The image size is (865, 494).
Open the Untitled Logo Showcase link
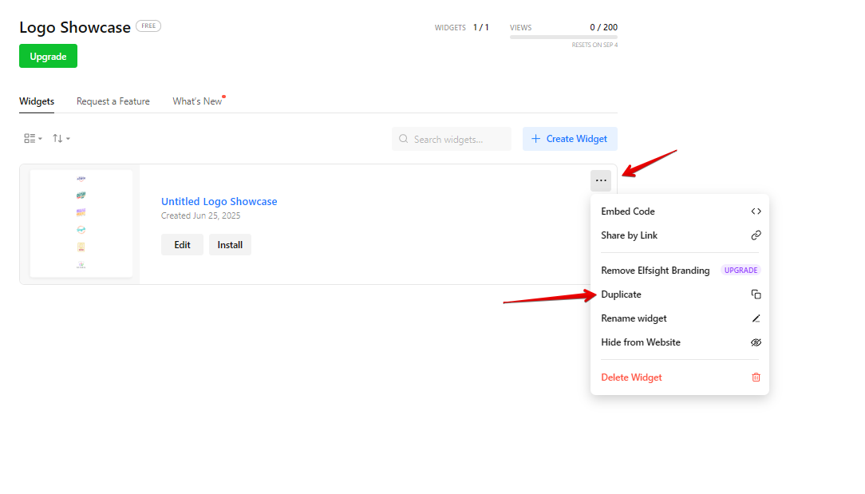click(x=219, y=201)
